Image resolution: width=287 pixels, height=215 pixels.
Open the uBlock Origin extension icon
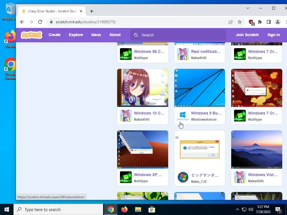coord(251,22)
